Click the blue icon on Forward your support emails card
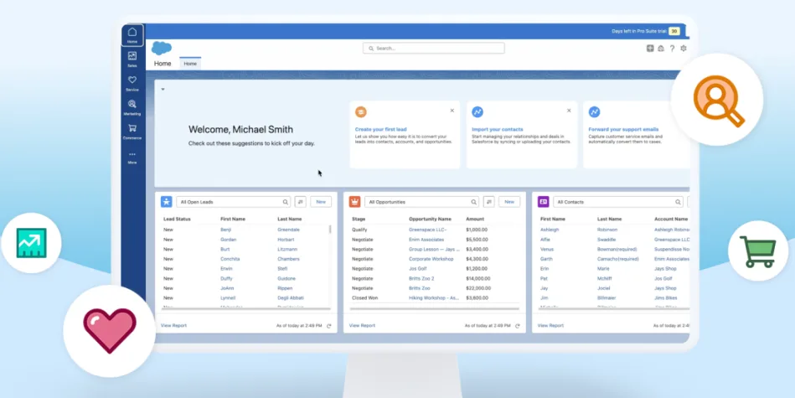The height and width of the screenshot is (398, 795). point(594,112)
